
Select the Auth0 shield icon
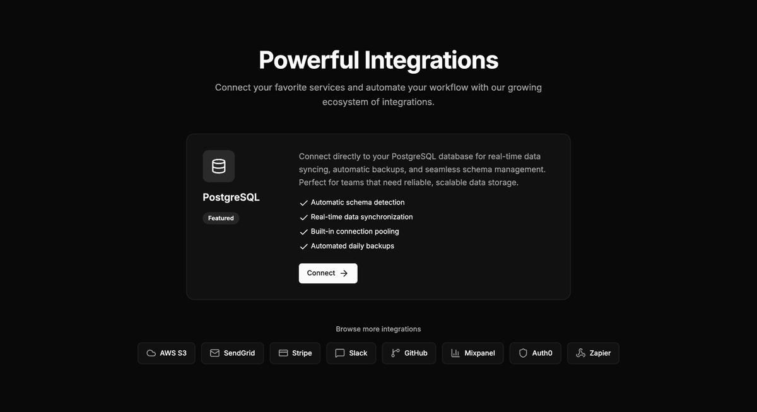point(523,353)
